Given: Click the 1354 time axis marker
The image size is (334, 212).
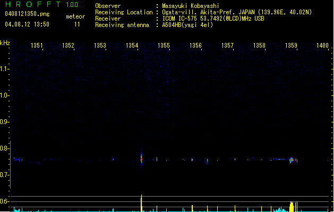Looking at the screenshot, I should pyautogui.click(x=132, y=46).
